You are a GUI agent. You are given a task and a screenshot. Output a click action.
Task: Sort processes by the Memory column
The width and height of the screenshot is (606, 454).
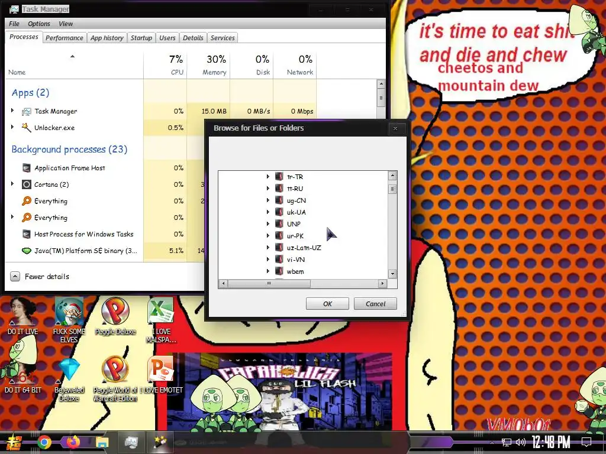(x=209, y=64)
